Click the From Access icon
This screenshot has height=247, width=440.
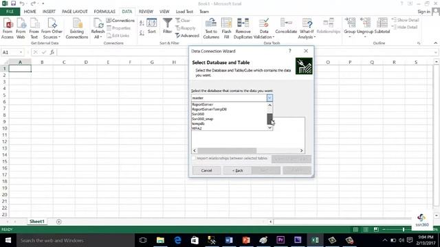8,28
